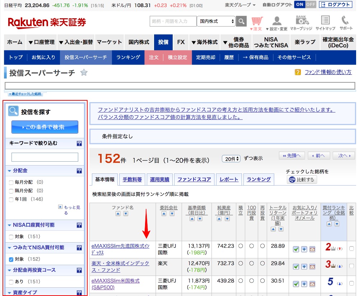Click the 銘柄・用語を入力 search field

pos(173,21)
